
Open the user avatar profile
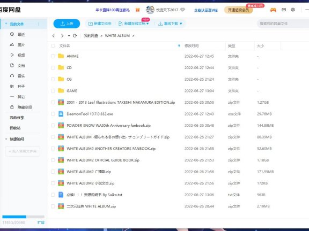(150, 10)
